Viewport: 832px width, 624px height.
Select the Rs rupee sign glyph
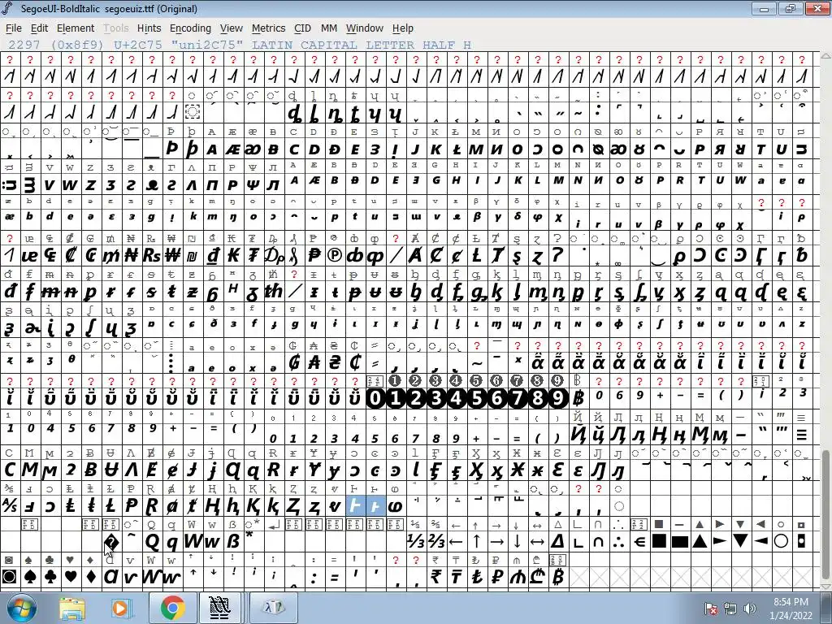pyautogui.click(x=152, y=256)
